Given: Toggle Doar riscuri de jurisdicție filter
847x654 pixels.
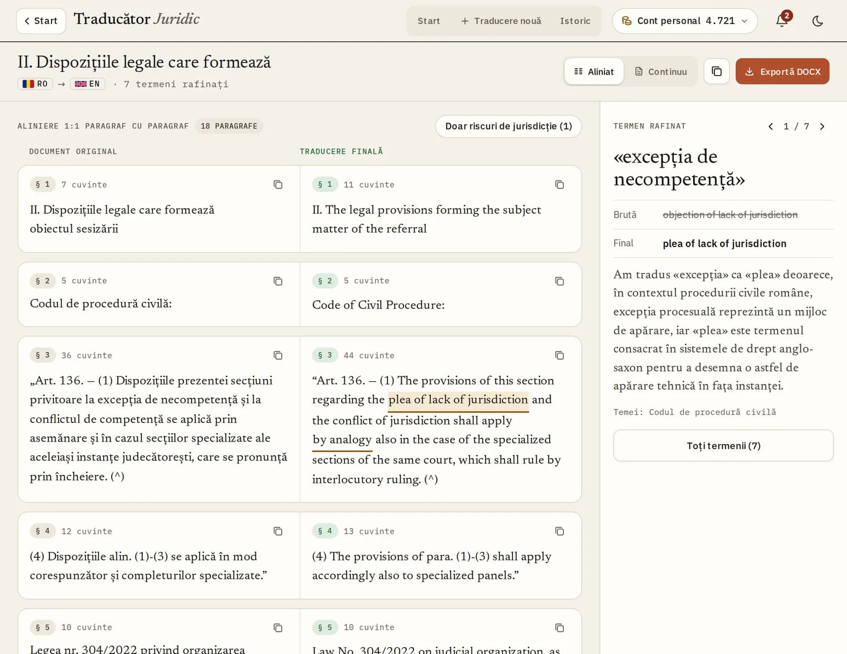Looking at the screenshot, I should [508, 126].
